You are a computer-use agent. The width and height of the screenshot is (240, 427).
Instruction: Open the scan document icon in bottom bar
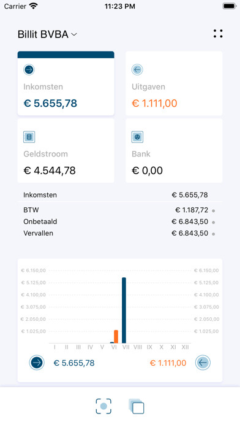coord(103,406)
